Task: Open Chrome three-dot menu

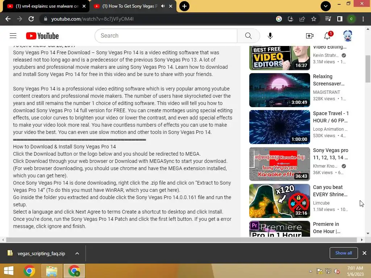Action: (363, 19)
